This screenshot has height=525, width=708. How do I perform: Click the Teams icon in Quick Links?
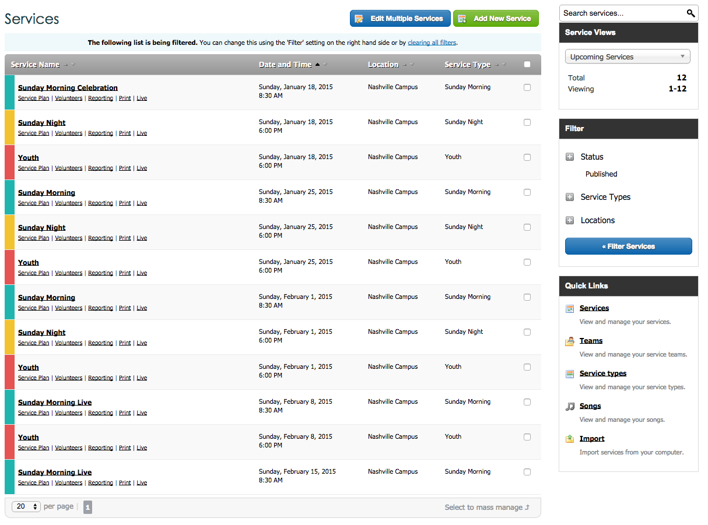click(x=570, y=341)
